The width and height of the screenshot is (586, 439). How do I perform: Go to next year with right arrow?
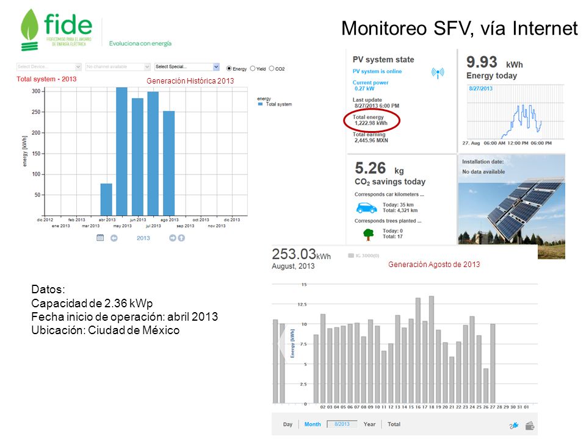172,238
